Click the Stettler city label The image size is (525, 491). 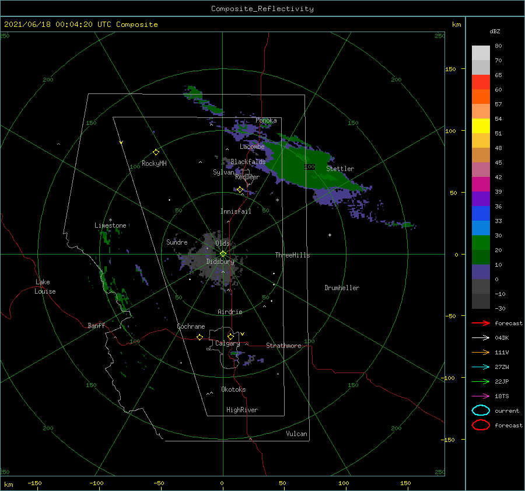click(x=340, y=169)
